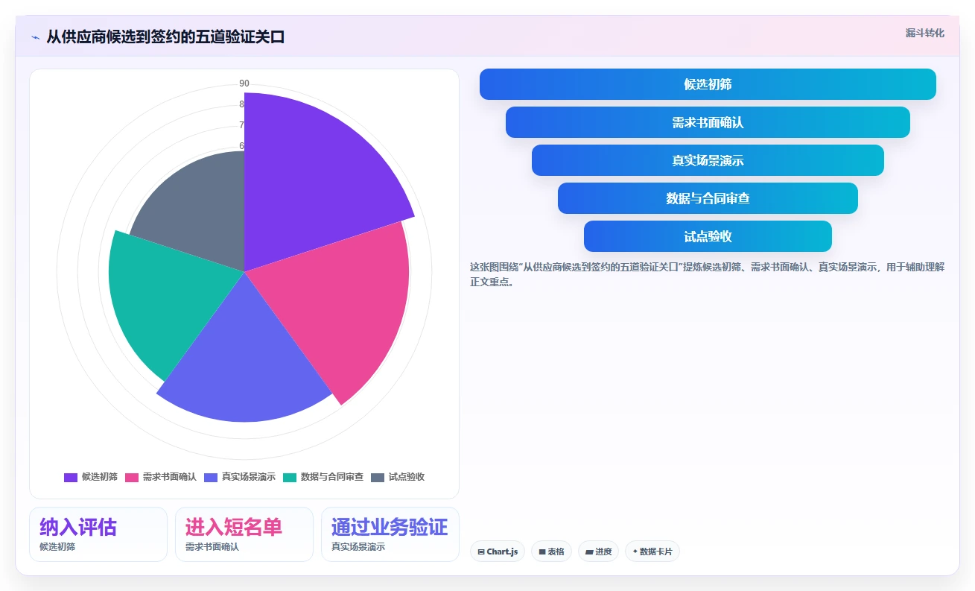Screen dimensions: 975x591
Task: Click the 数据卡片 tag
Action: point(652,552)
